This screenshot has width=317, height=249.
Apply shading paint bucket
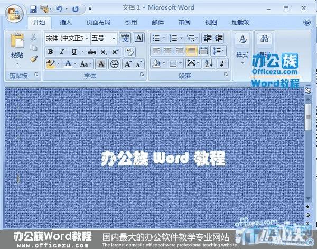pyautogui.click(x=156, y=63)
